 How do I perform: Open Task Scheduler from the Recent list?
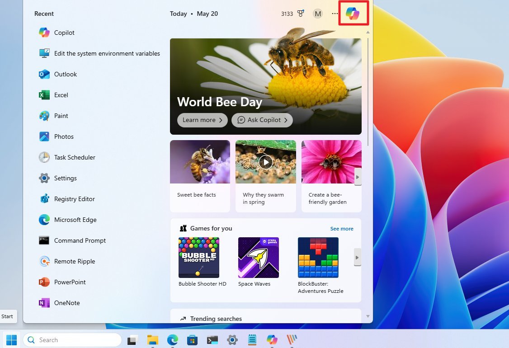(x=74, y=157)
